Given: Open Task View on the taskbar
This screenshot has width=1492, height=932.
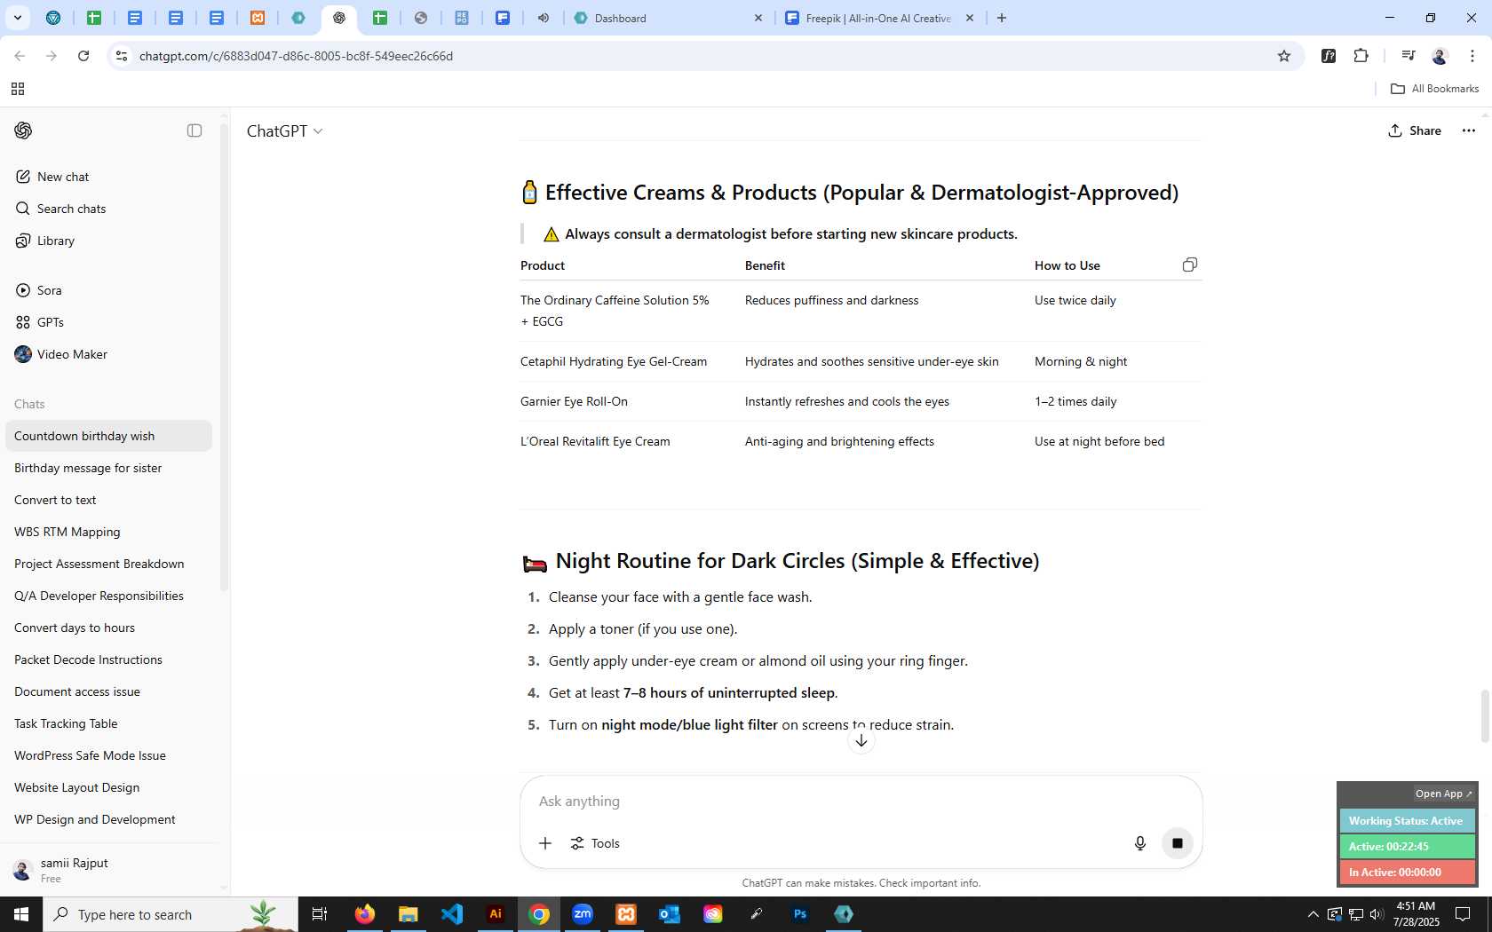Looking at the screenshot, I should 320,914.
